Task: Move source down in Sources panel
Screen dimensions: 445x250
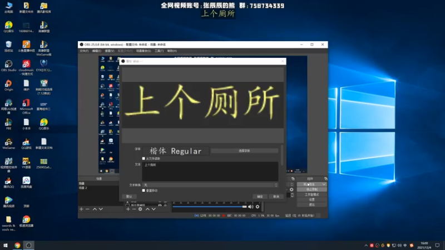Action: pyautogui.click(x=154, y=209)
